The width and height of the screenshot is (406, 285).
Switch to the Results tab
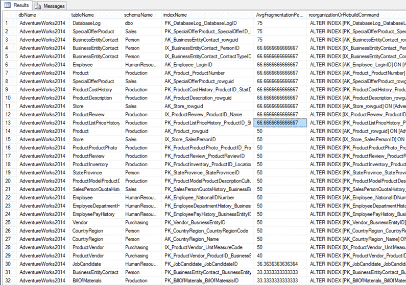16,5
